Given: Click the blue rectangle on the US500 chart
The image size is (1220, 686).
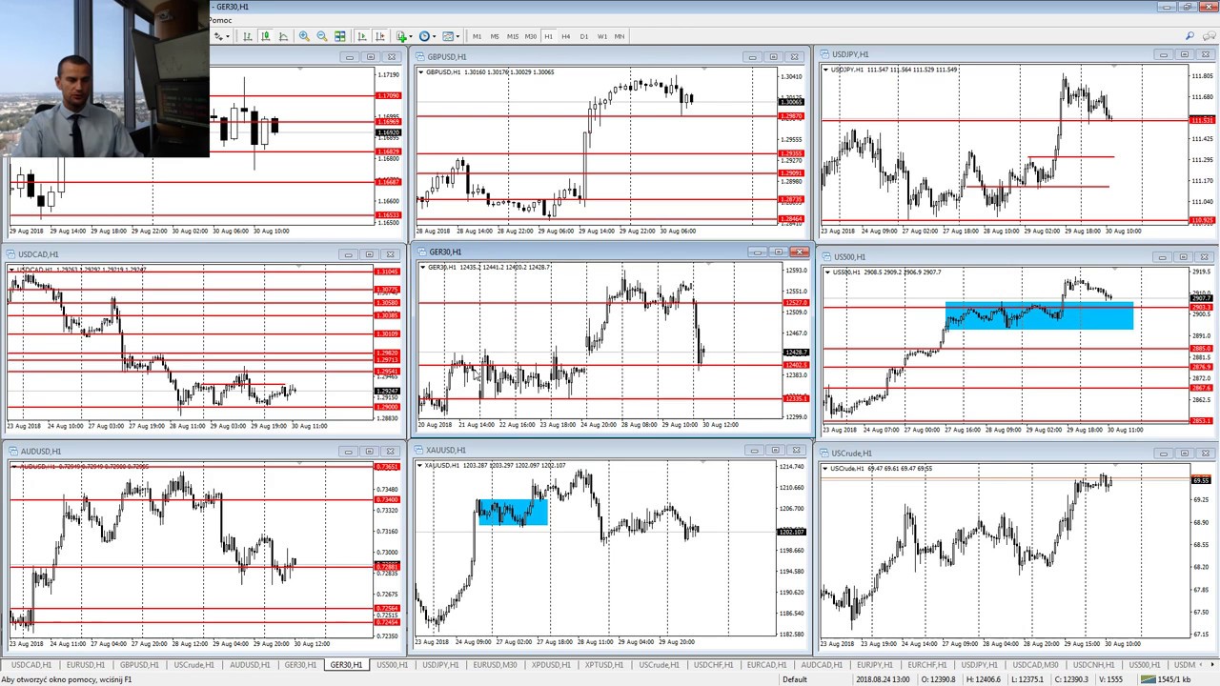Looking at the screenshot, I should [x=1039, y=315].
